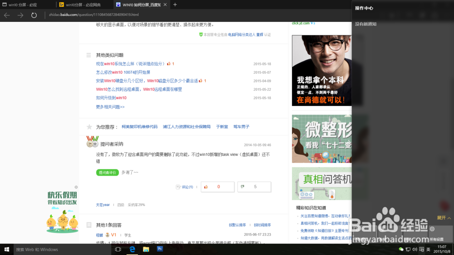Click the 电脑网络分类达人 link
Image resolution: width=454 pixels, height=255 pixels.
(x=242, y=35)
